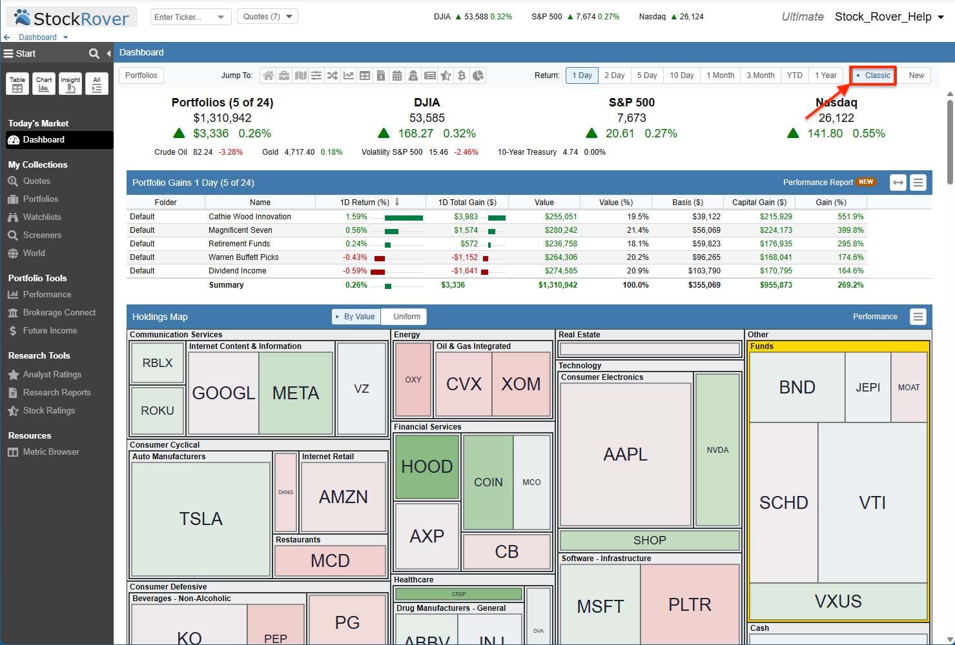
Task: Collapse the Start sidebar panel arrow
Action: coord(108,54)
